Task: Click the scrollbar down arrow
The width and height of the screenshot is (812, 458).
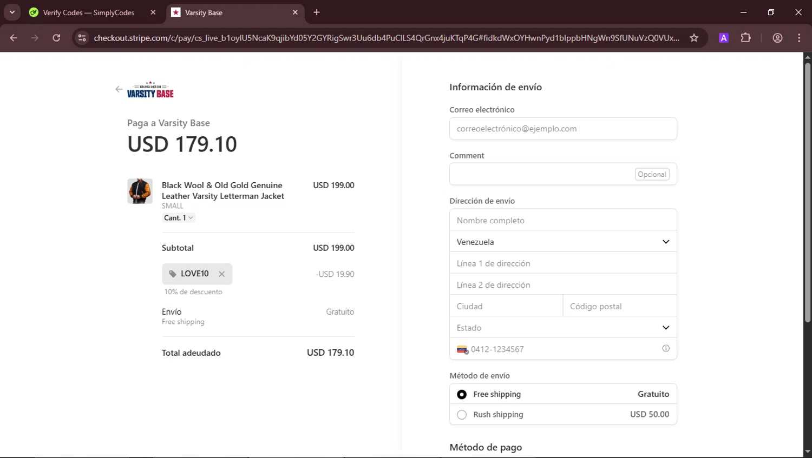Action: pyautogui.click(x=808, y=452)
